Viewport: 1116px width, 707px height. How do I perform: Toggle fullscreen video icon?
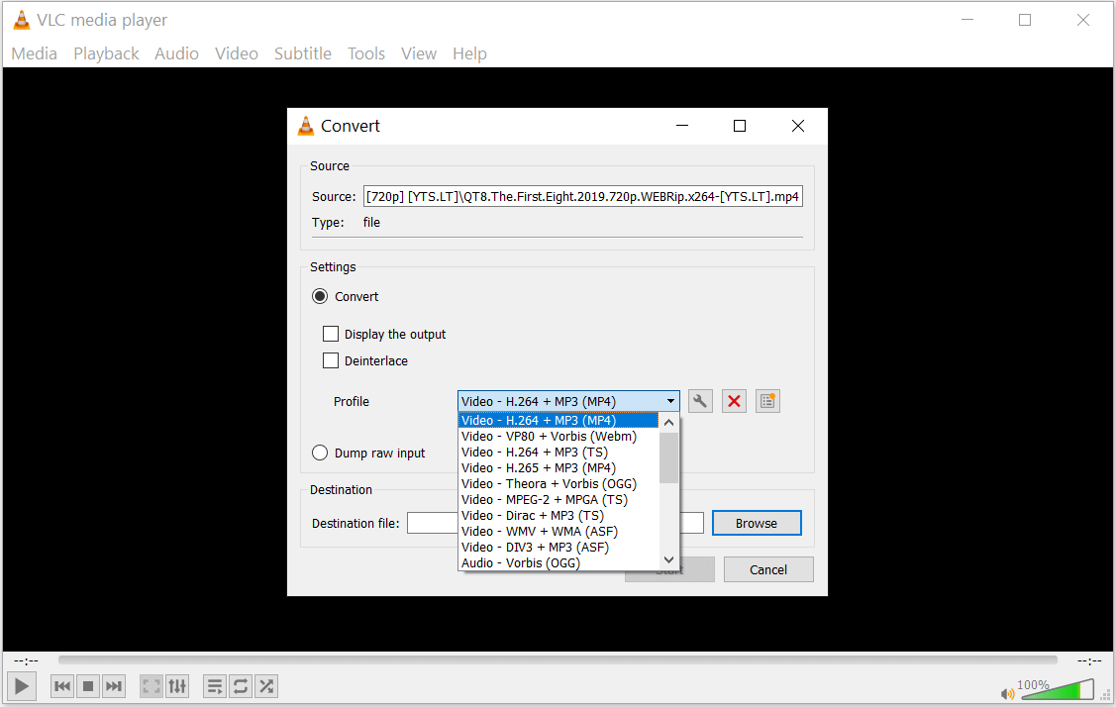[x=152, y=686]
